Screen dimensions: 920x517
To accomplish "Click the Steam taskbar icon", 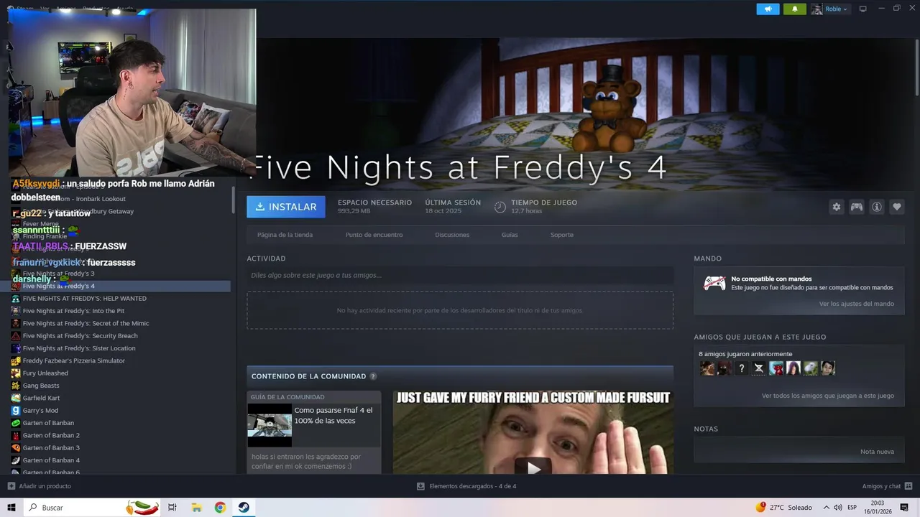I will tap(244, 508).
